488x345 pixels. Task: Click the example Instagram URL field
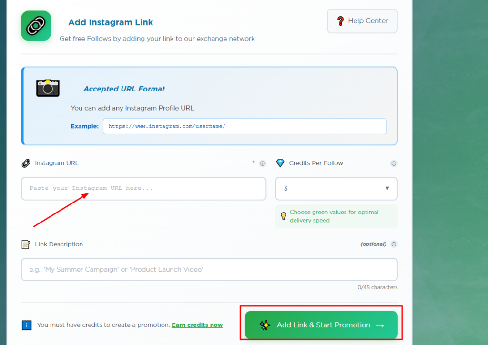244,126
